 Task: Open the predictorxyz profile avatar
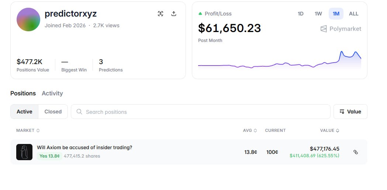(x=28, y=20)
